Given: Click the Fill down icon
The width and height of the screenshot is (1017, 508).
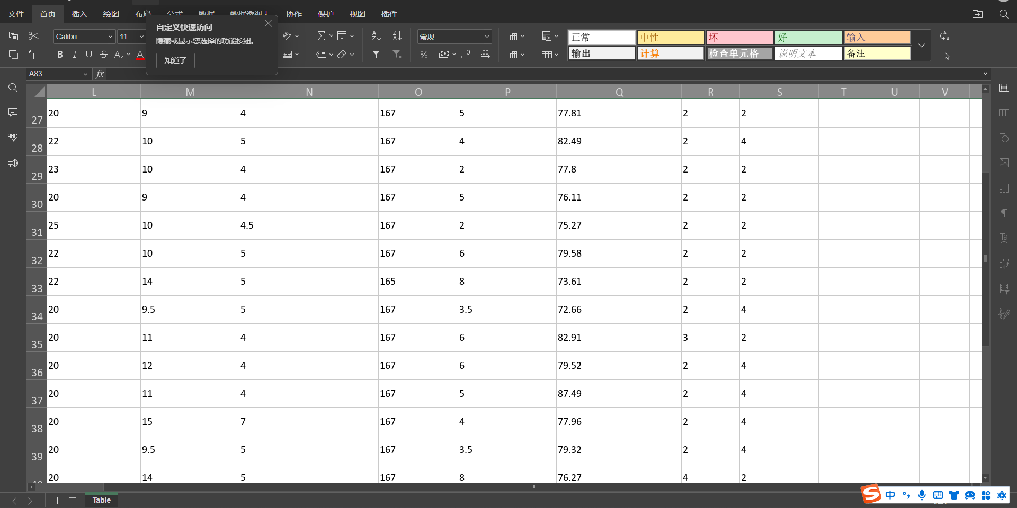Looking at the screenshot, I should (342, 36).
